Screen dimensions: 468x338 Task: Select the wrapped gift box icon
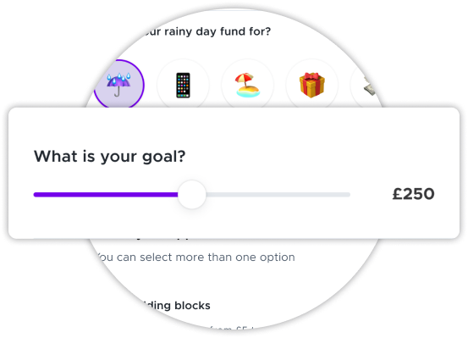coord(312,85)
